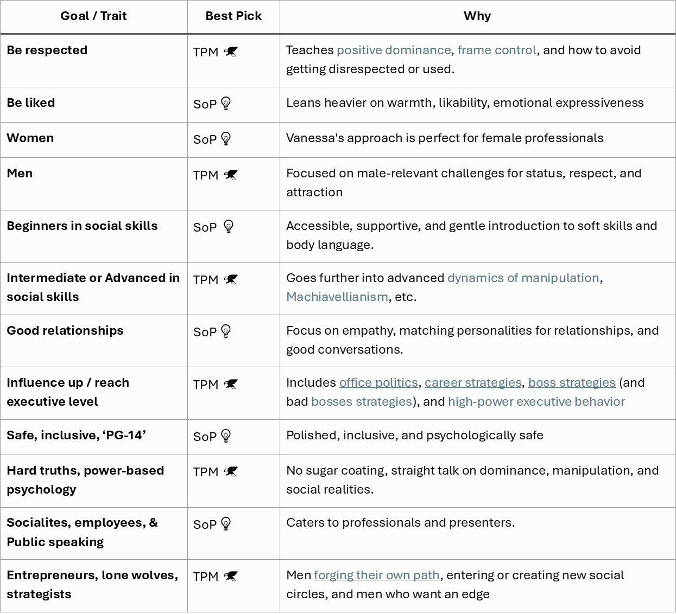Click the boss strategies link

[572, 383]
